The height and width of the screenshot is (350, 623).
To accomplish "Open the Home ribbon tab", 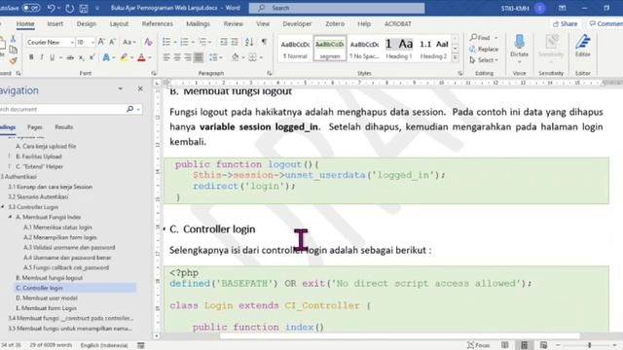I will (25, 23).
